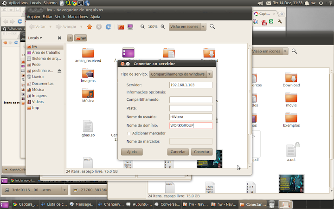Open Tipo de serviço dropdown
Viewport: 334px width, 209px height.
181,74
